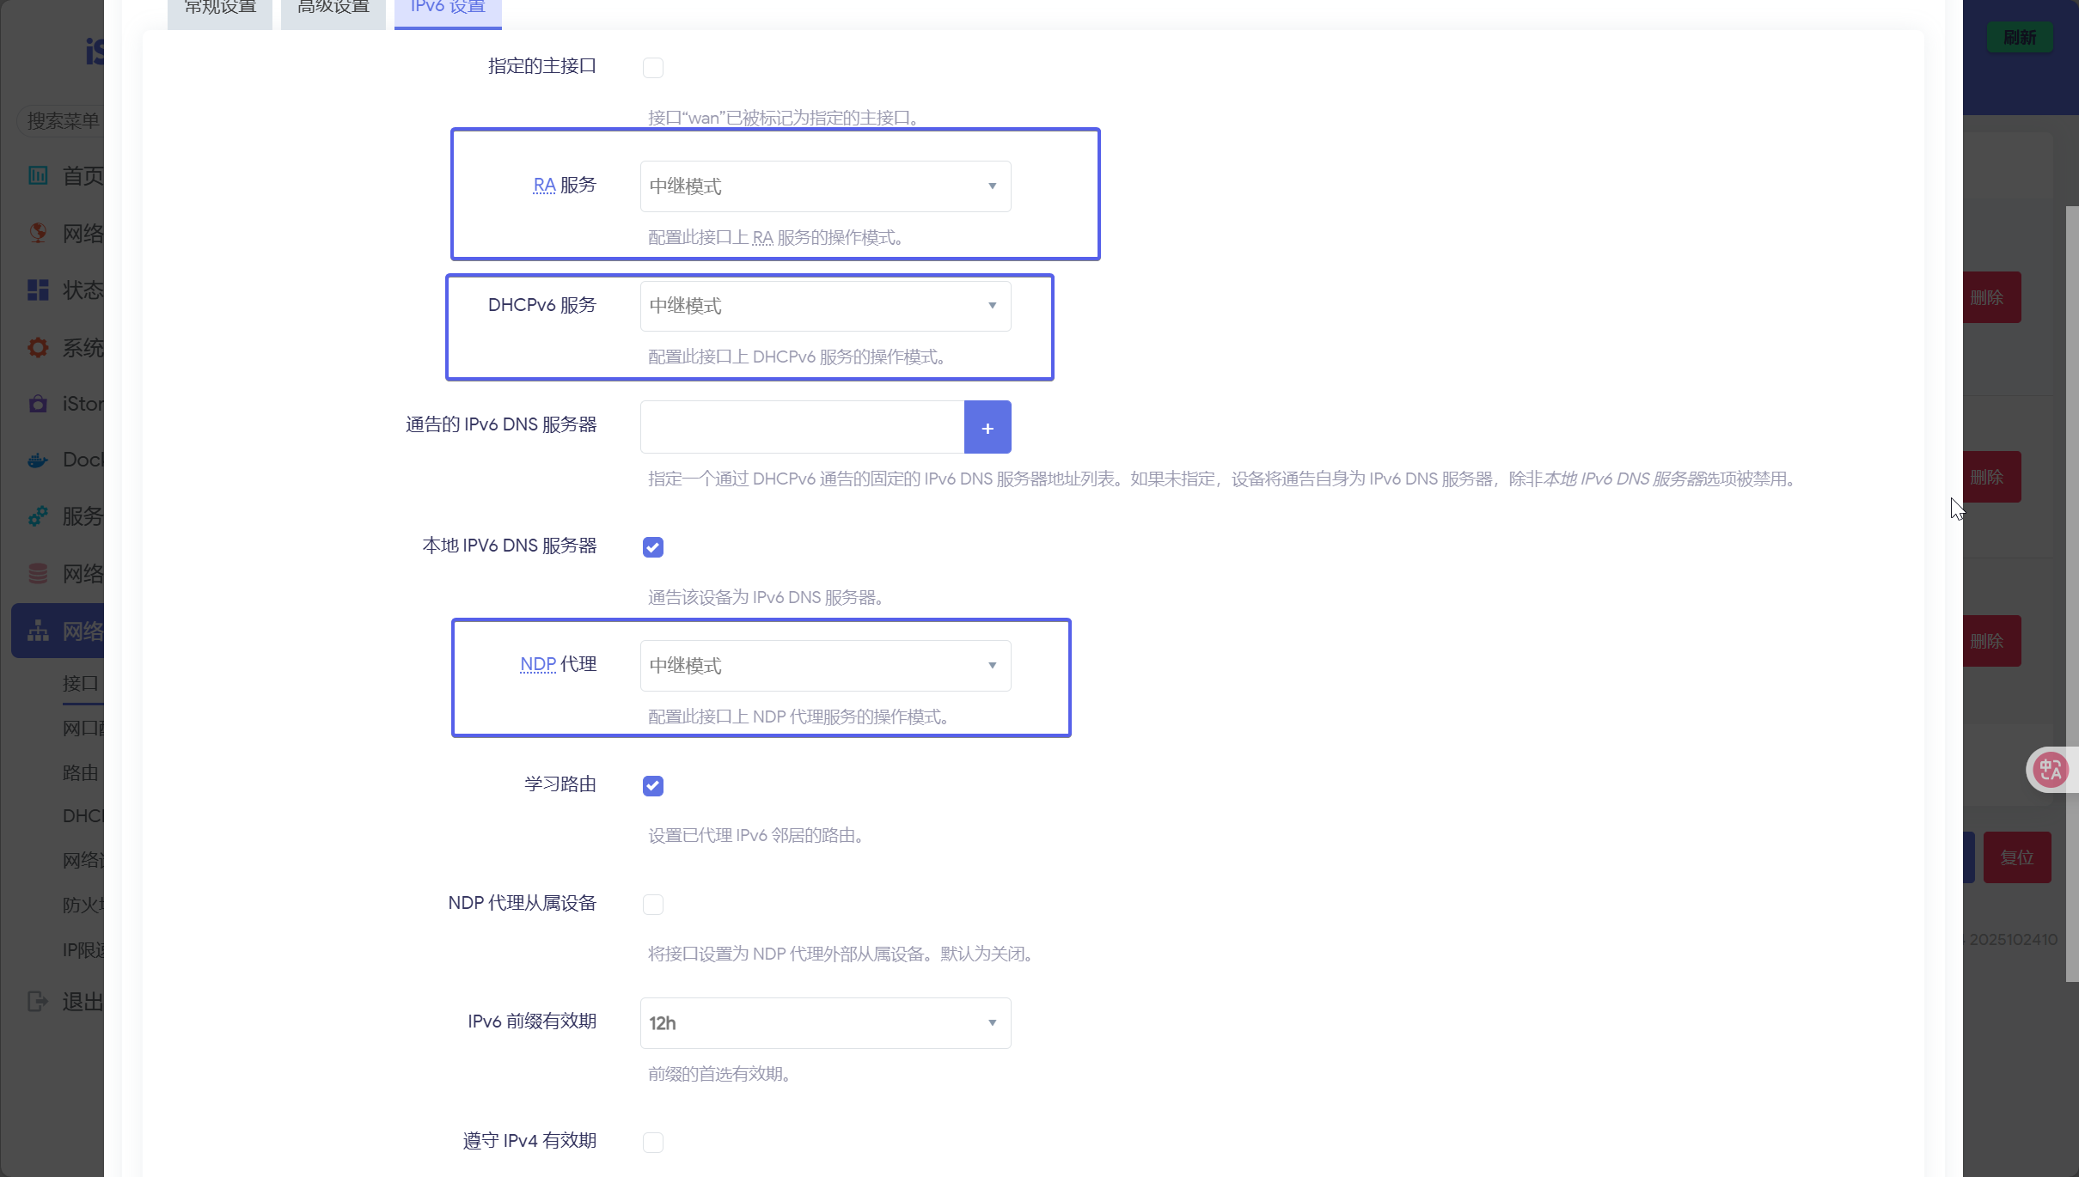2079x1177 pixels.
Task: Click the announced IPv6 DNS server input field
Action: pos(802,428)
